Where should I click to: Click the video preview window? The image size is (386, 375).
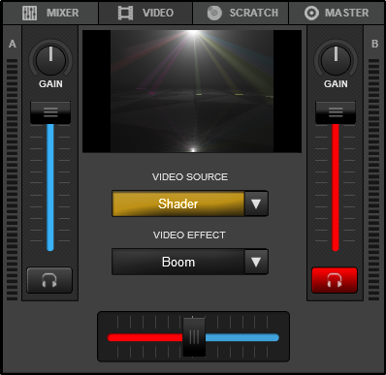(192, 91)
